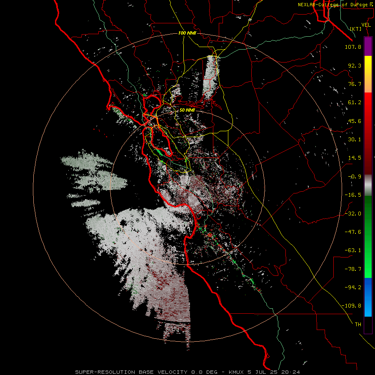Viewport: 375px width, 375px height.
Task: Click the green segment of the color bar
Action: click(368, 237)
